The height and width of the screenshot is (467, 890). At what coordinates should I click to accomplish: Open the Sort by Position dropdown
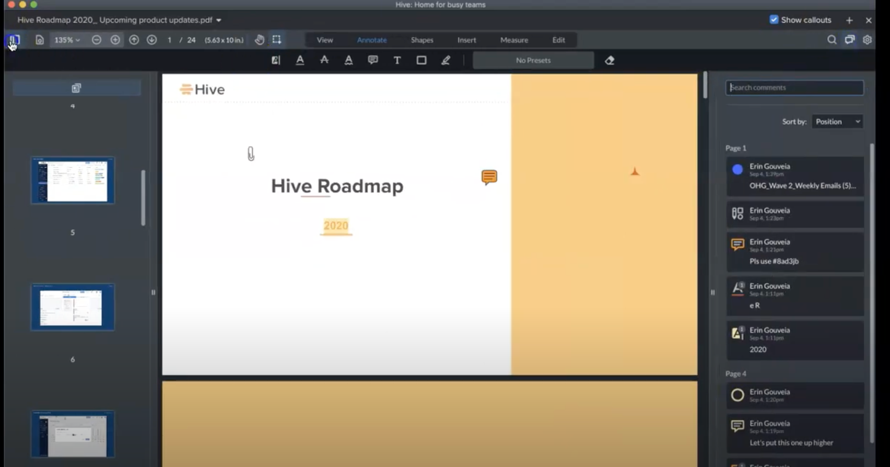click(837, 122)
